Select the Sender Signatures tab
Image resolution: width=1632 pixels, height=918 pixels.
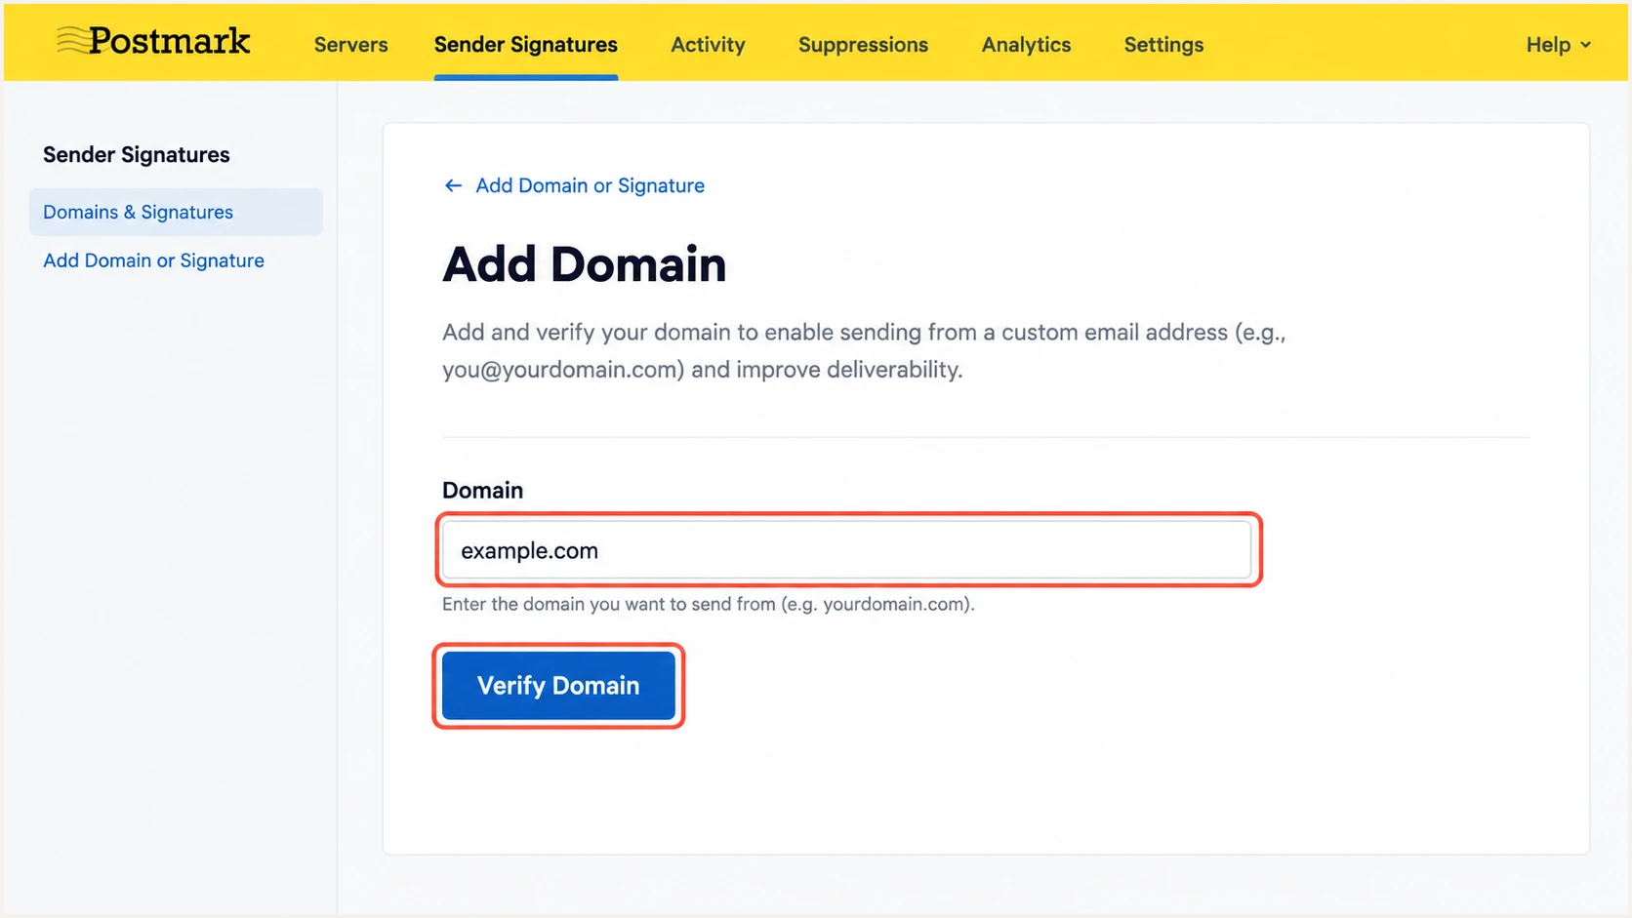click(525, 45)
